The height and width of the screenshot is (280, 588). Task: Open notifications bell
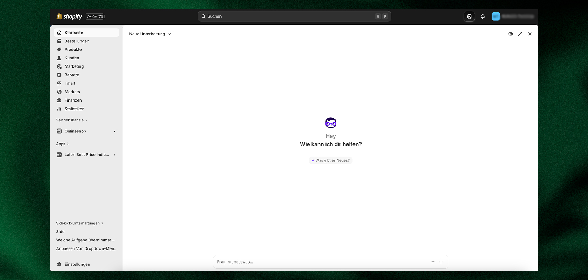point(483,16)
